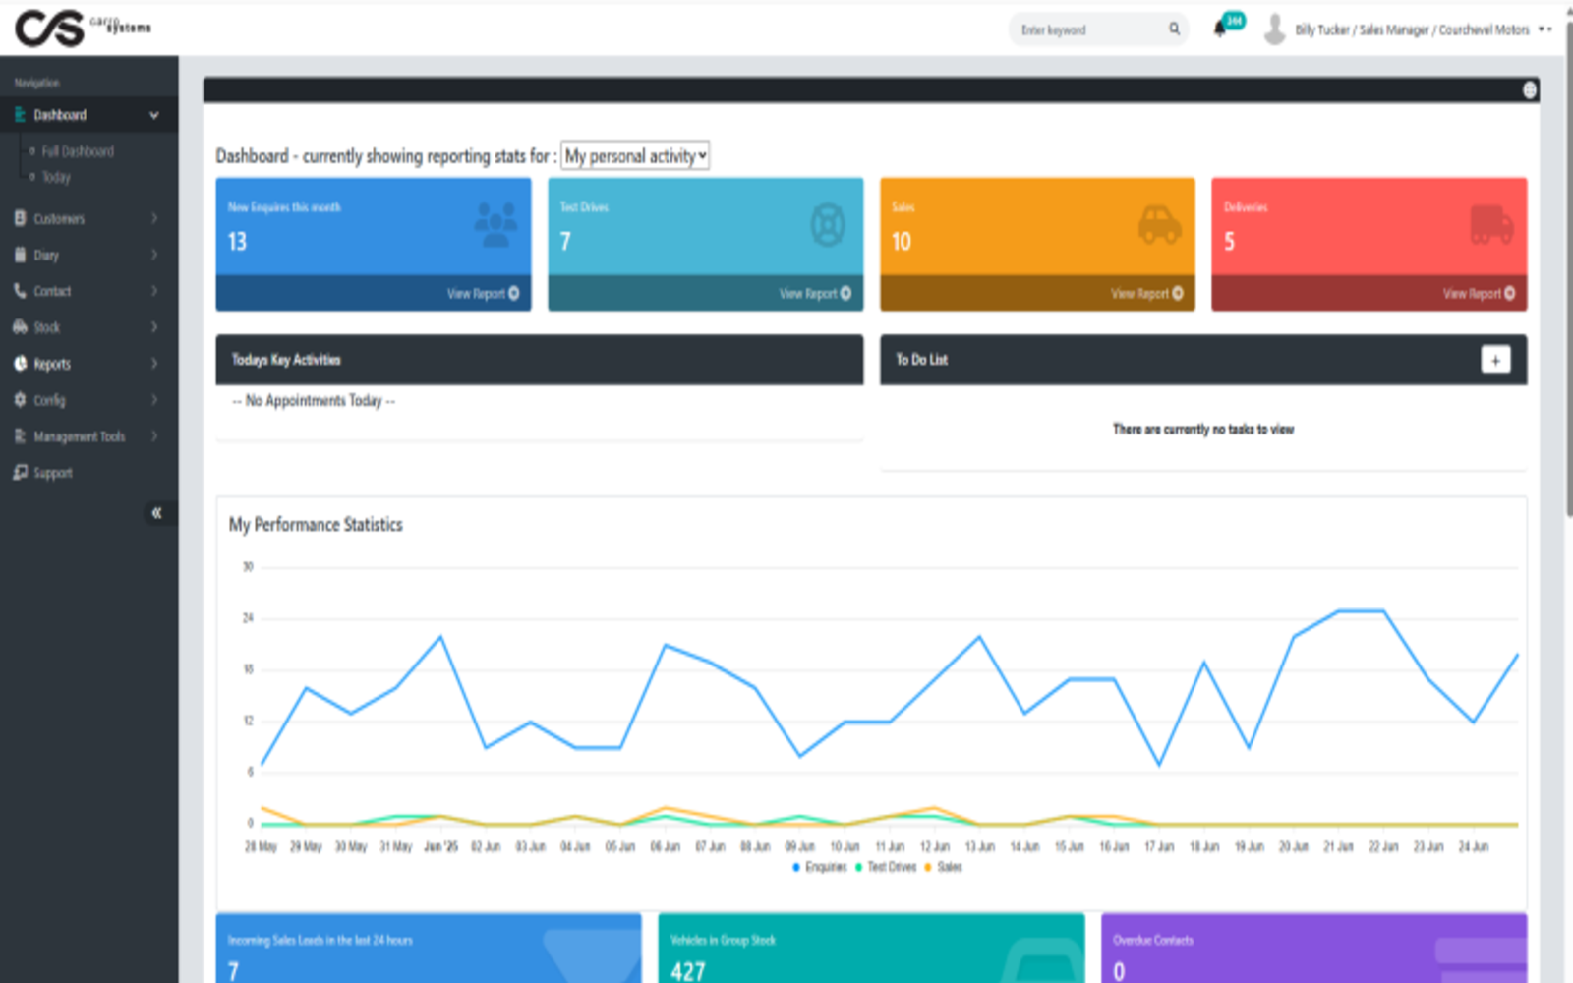Click the globe icon in dark header bar
The image size is (1573, 983).
(x=1530, y=90)
